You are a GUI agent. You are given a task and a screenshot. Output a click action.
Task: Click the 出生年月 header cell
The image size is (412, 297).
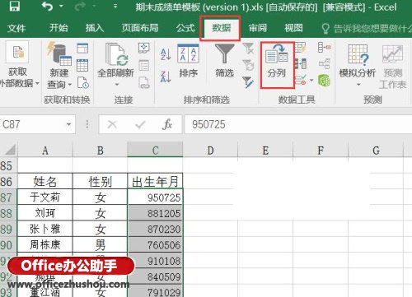(155, 181)
